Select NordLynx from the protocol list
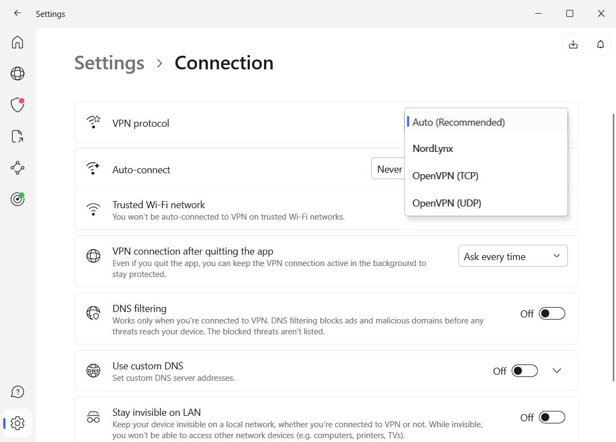Viewport: 616px width, 442px height. pos(432,149)
